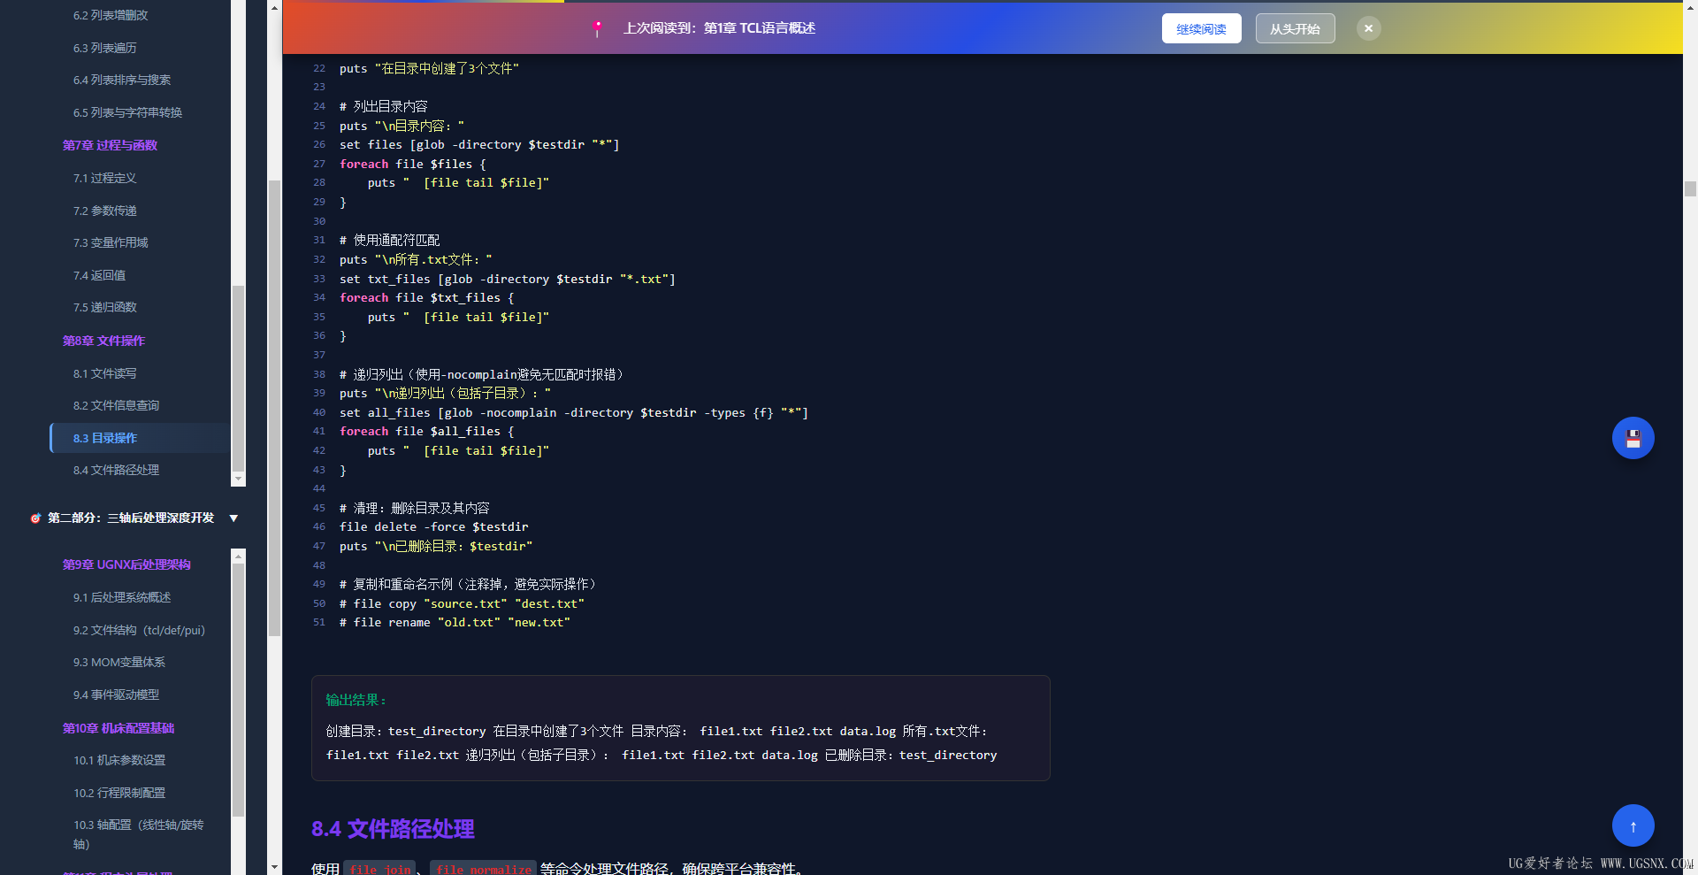This screenshot has height=875, width=1698.
Task: Click the upper sidebar scrollbar thumb
Action: (x=238, y=379)
